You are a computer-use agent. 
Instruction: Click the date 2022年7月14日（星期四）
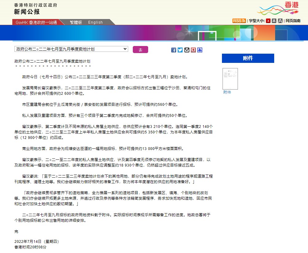pos(37,242)
